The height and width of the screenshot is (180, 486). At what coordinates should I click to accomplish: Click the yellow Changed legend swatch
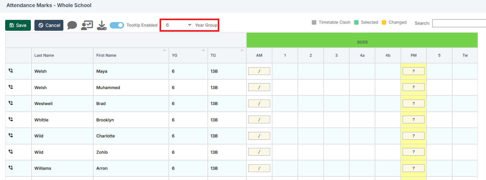coord(384,22)
